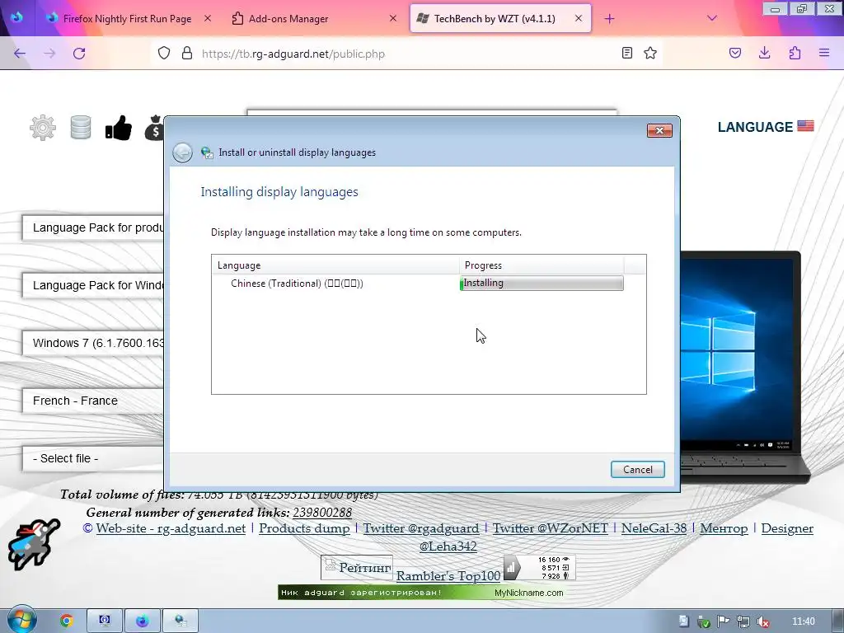The height and width of the screenshot is (633, 844).
Task: Open the Select file dropdown
Action: 93,458
